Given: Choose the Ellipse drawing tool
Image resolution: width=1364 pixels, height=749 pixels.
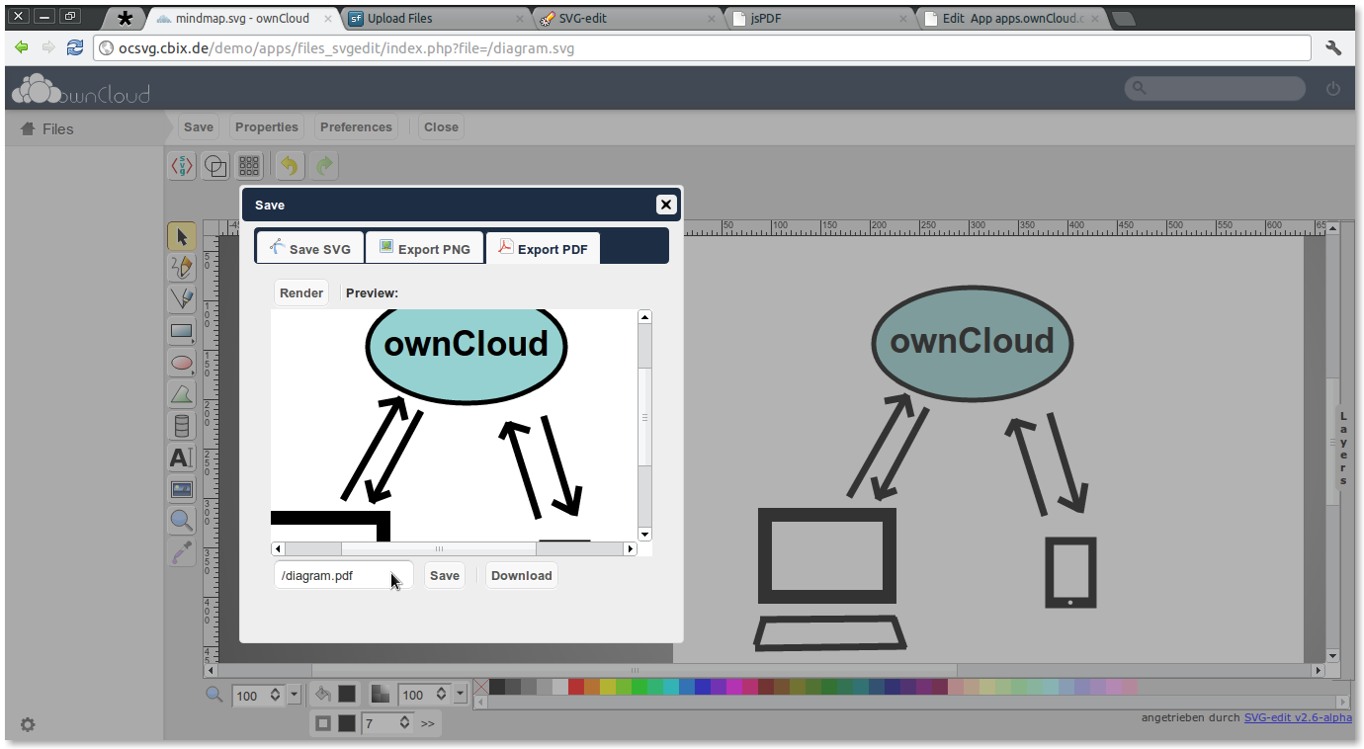Looking at the screenshot, I should pyautogui.click(x=181, y=363).
